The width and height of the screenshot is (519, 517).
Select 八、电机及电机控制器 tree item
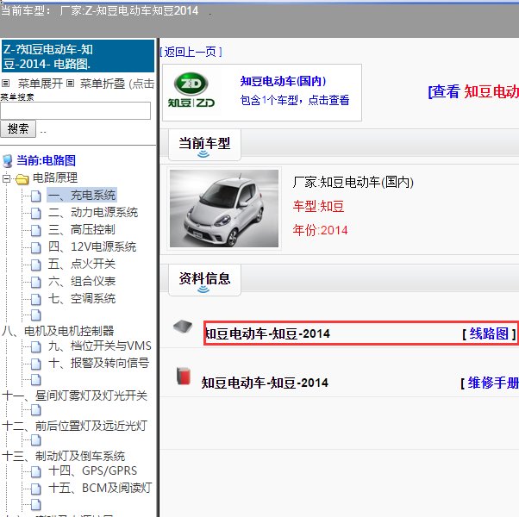click(58, 330)
